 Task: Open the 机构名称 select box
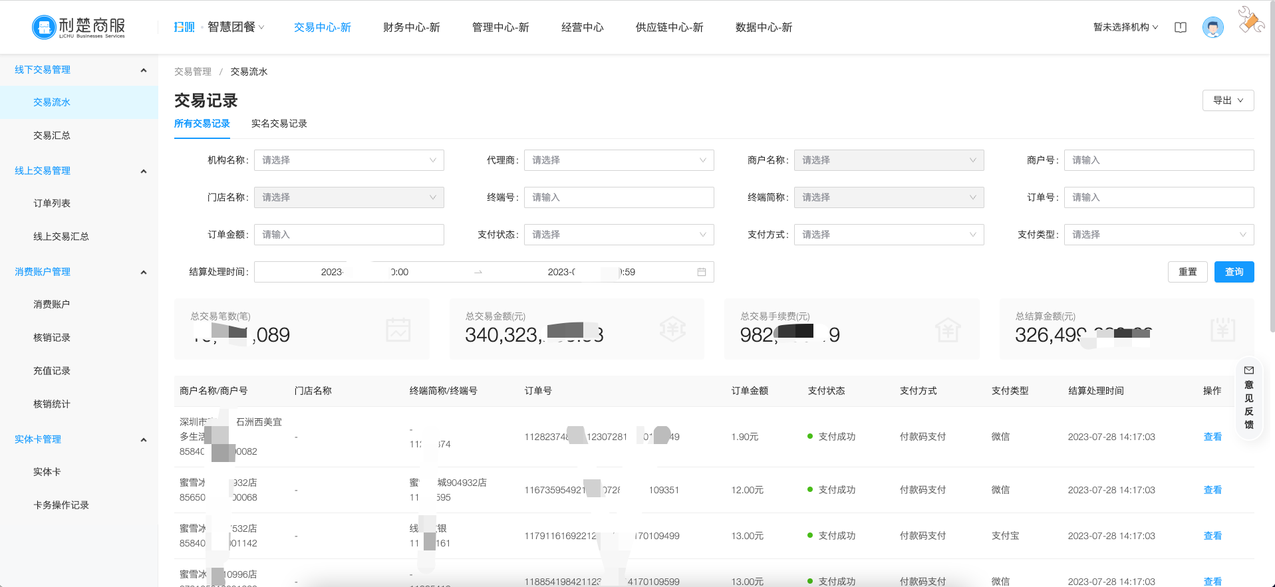[349, 160]
